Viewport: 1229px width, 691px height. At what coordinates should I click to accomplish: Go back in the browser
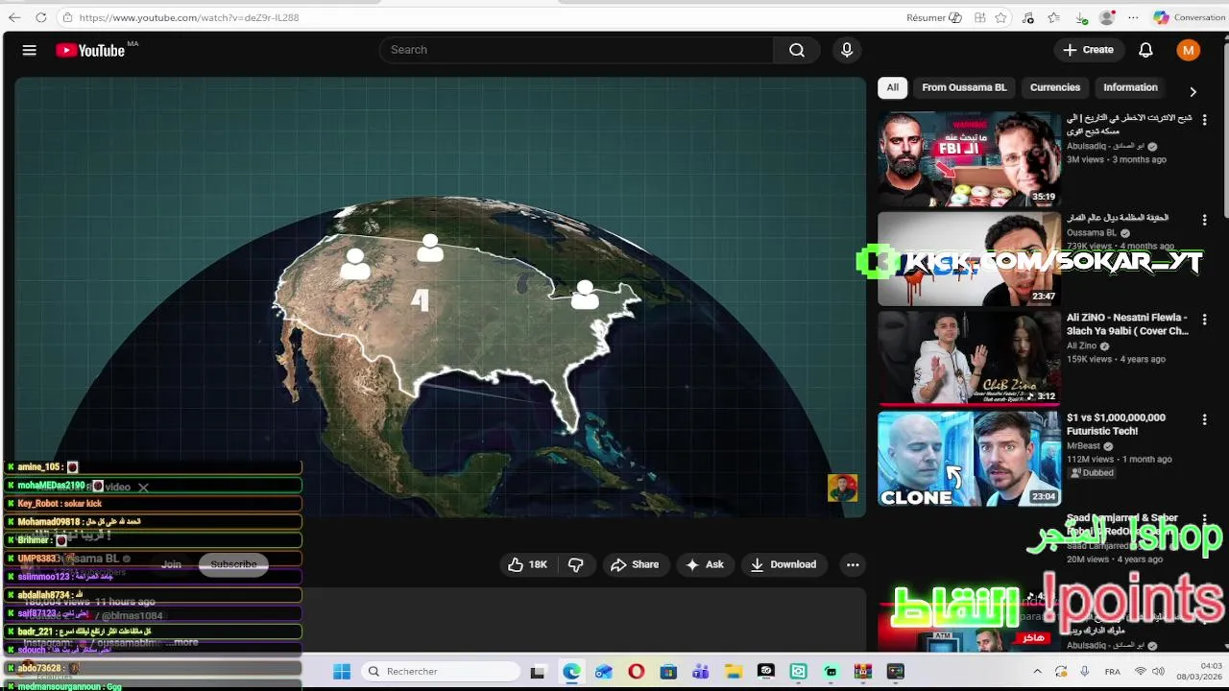point(14,17)
